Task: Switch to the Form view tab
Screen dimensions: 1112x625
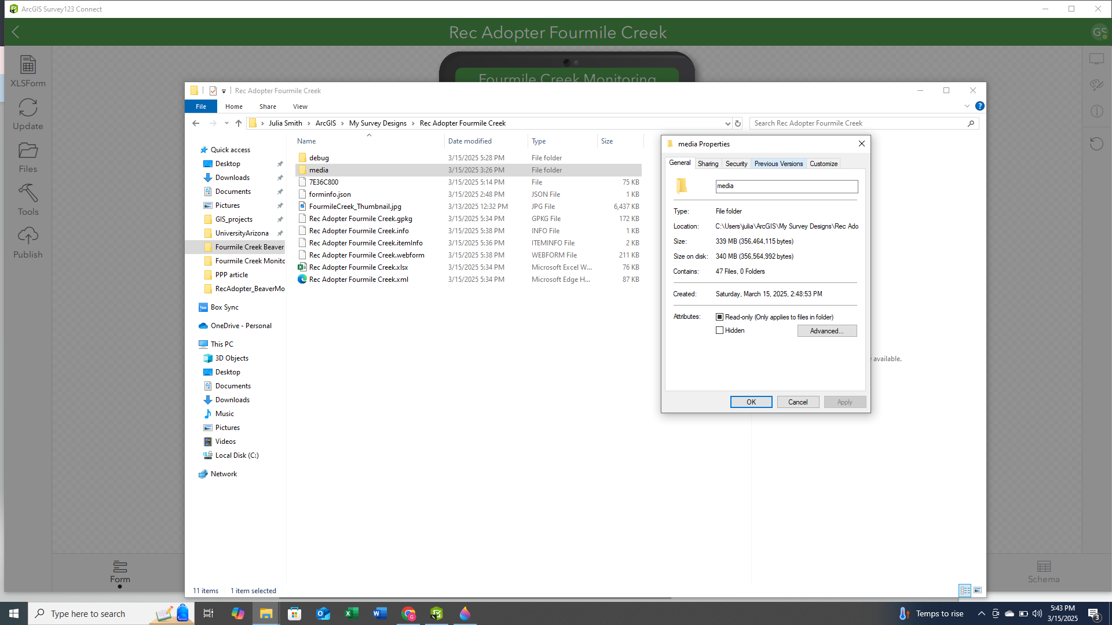Action: pyautogui.click(x=120, y=572)
